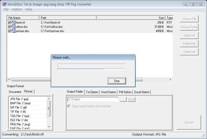Open the Help menu

29,9
